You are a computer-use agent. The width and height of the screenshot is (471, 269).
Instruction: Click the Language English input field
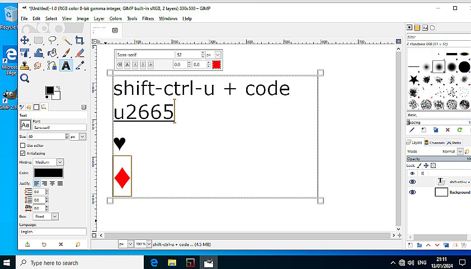[53, 232]
